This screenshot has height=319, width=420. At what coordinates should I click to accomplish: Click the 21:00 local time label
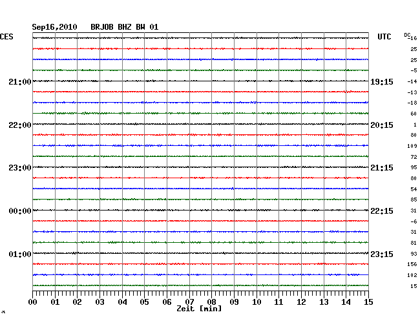click(x=20, y=81)
